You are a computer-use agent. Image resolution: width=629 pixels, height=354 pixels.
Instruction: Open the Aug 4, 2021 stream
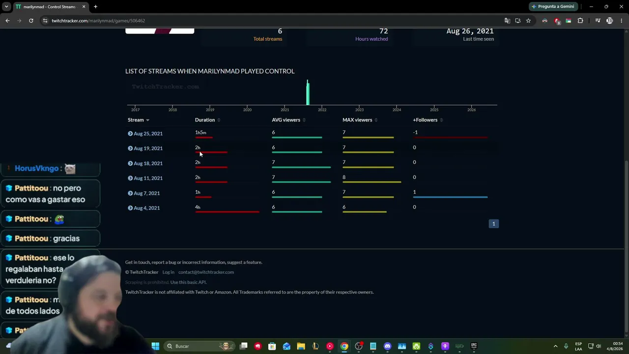click(x=144, y=208)
